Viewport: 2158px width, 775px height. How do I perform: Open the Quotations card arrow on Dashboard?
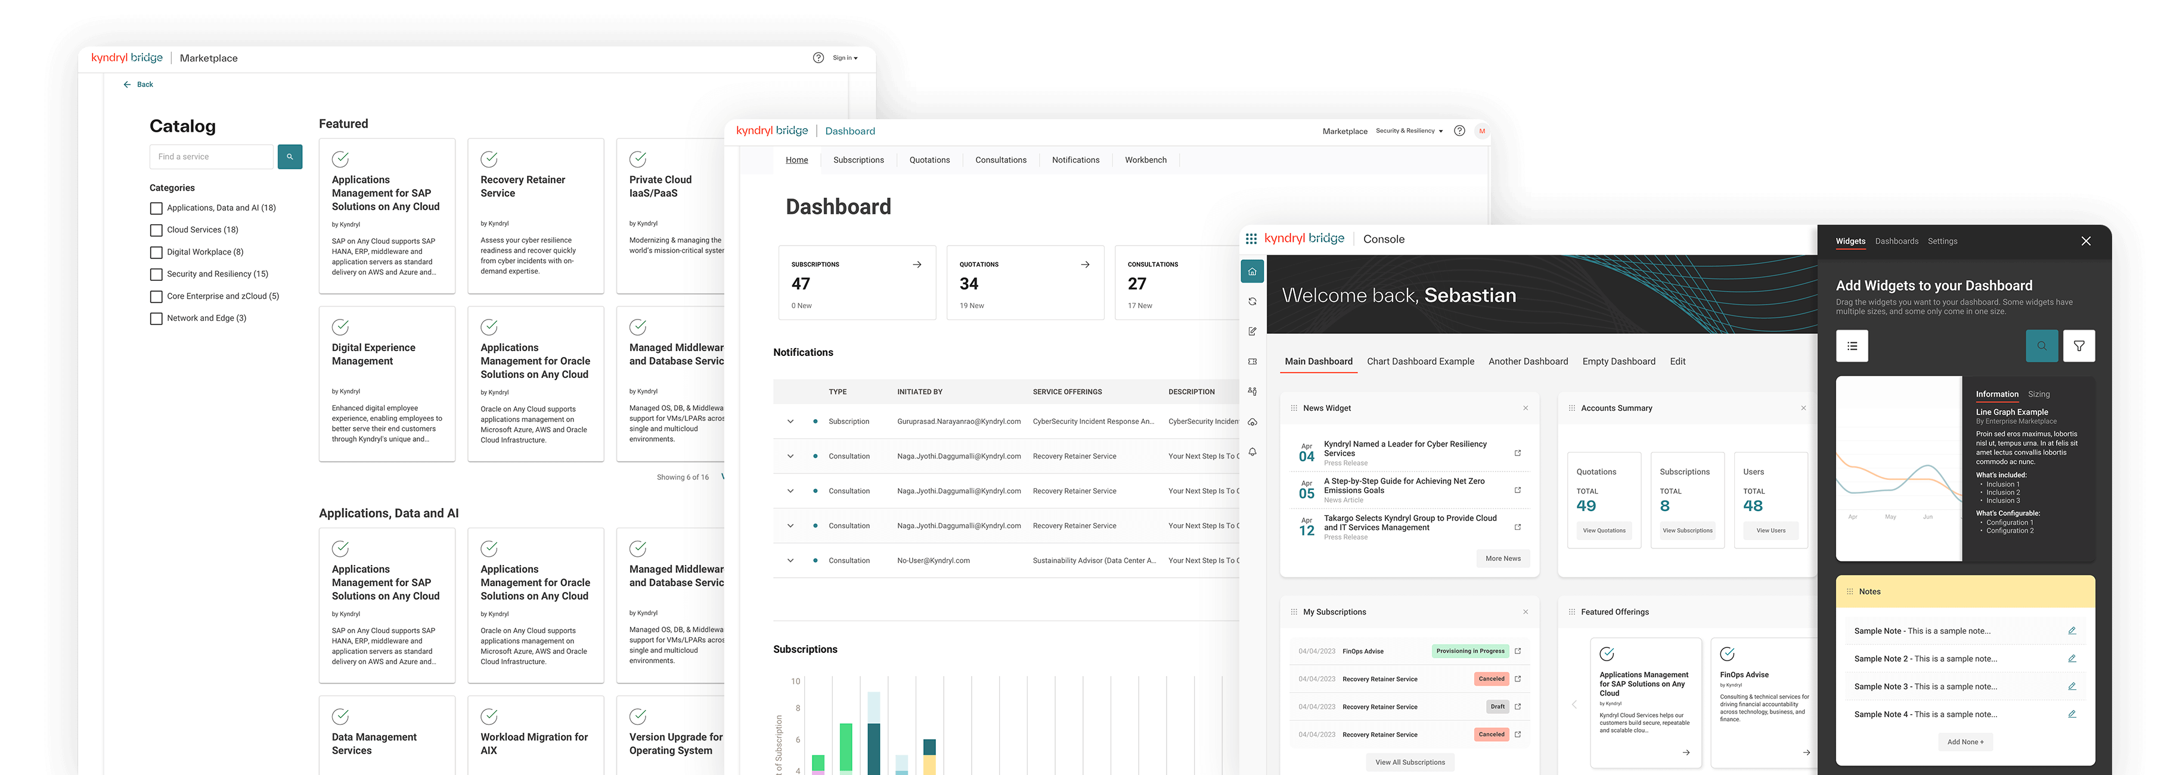point(1086,265)
